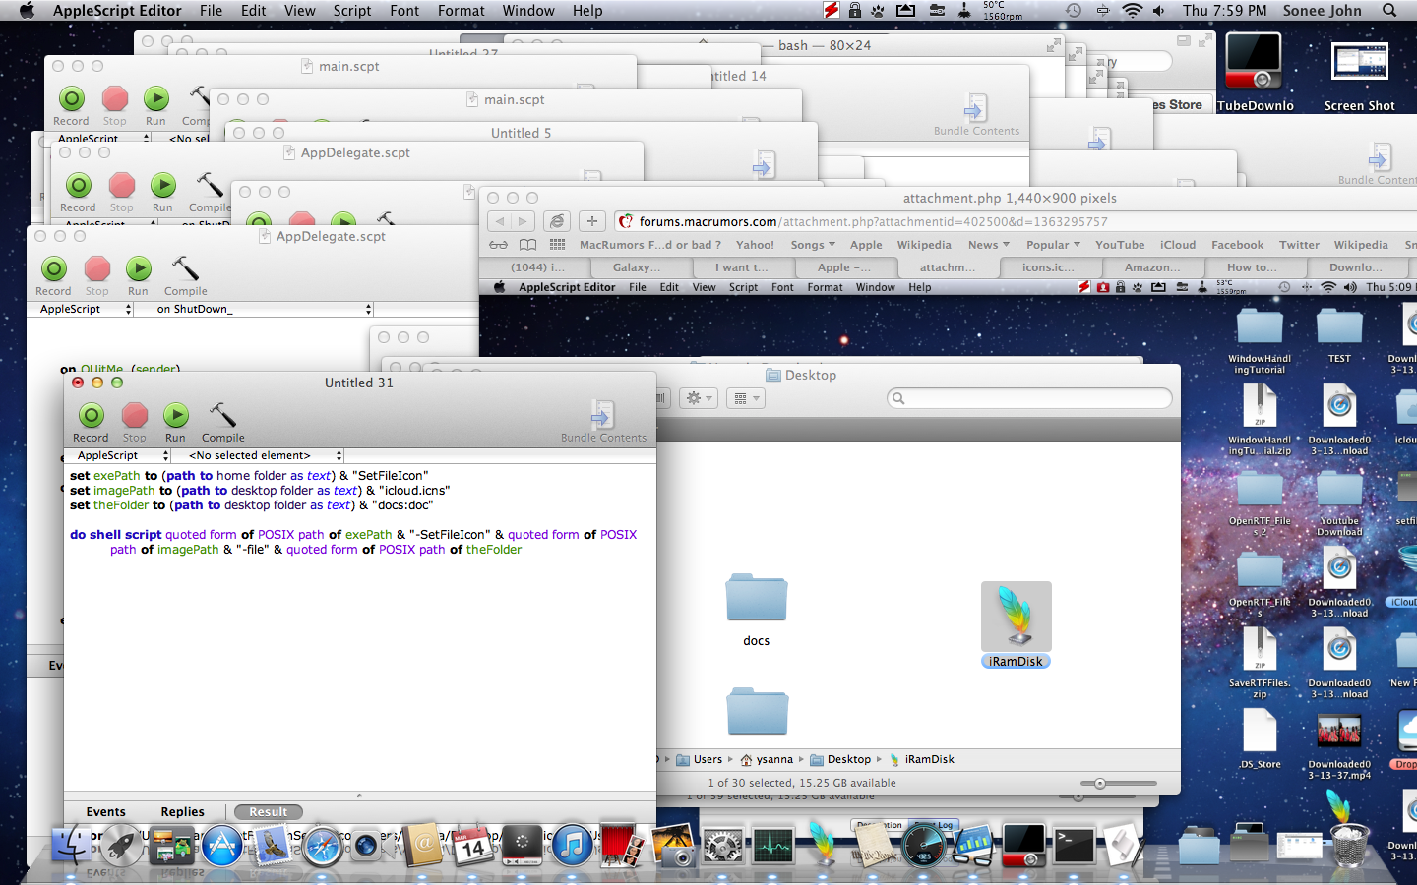Open the File menu
1417x885 pixels.
click(x=211, y=11)
